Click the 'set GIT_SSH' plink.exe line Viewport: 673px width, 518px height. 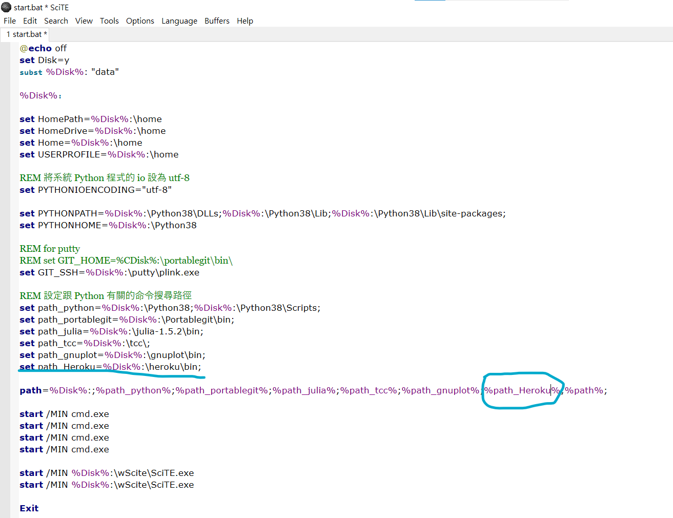[110, 272]
